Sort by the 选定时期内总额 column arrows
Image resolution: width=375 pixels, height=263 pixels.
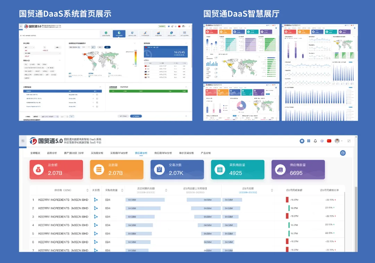tap(166, 190)
